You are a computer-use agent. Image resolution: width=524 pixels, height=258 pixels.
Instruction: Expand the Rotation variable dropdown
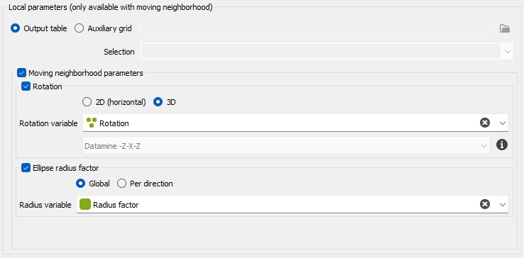[503, 123]
